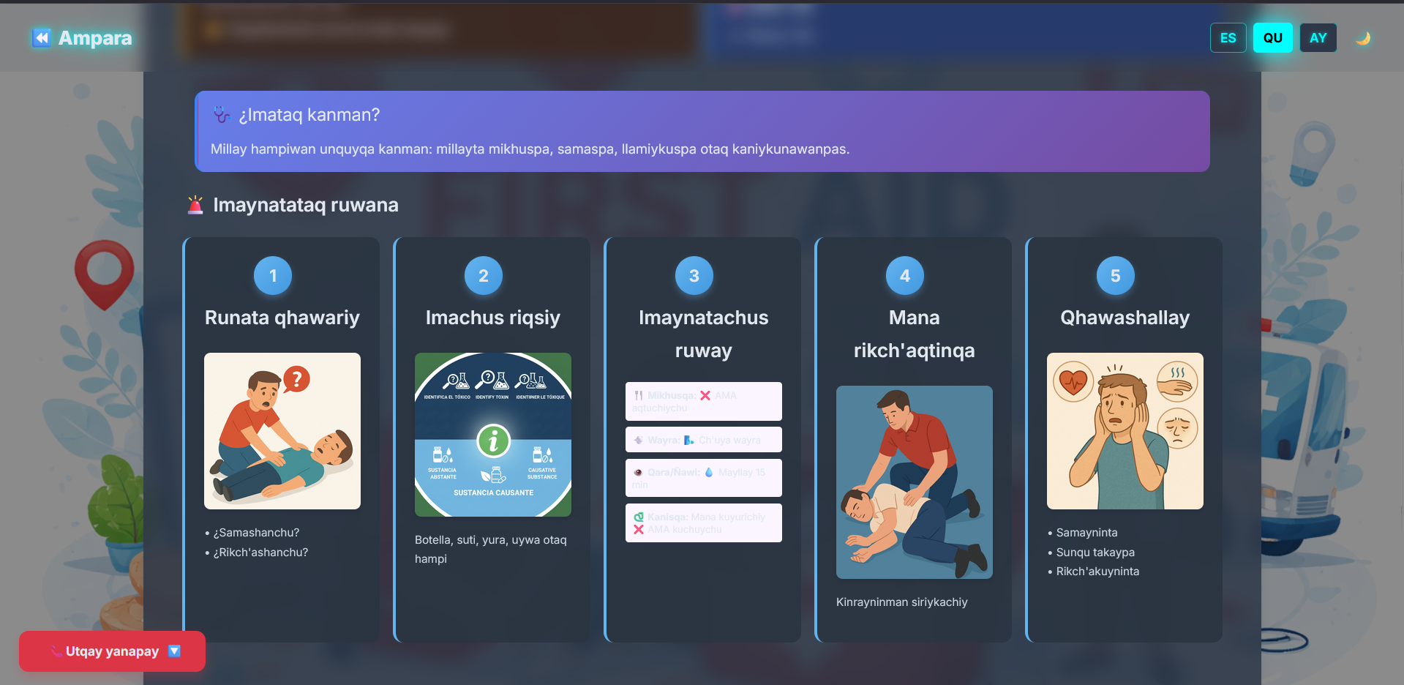Screen dimensions: 1404x685
Task: Open the recovery position illustration
Action: 914,482
